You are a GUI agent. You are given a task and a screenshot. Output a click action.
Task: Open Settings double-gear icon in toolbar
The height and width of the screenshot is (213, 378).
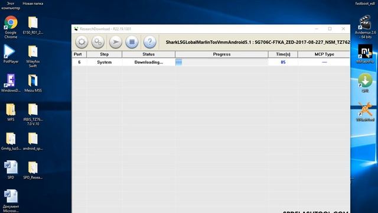98,42
